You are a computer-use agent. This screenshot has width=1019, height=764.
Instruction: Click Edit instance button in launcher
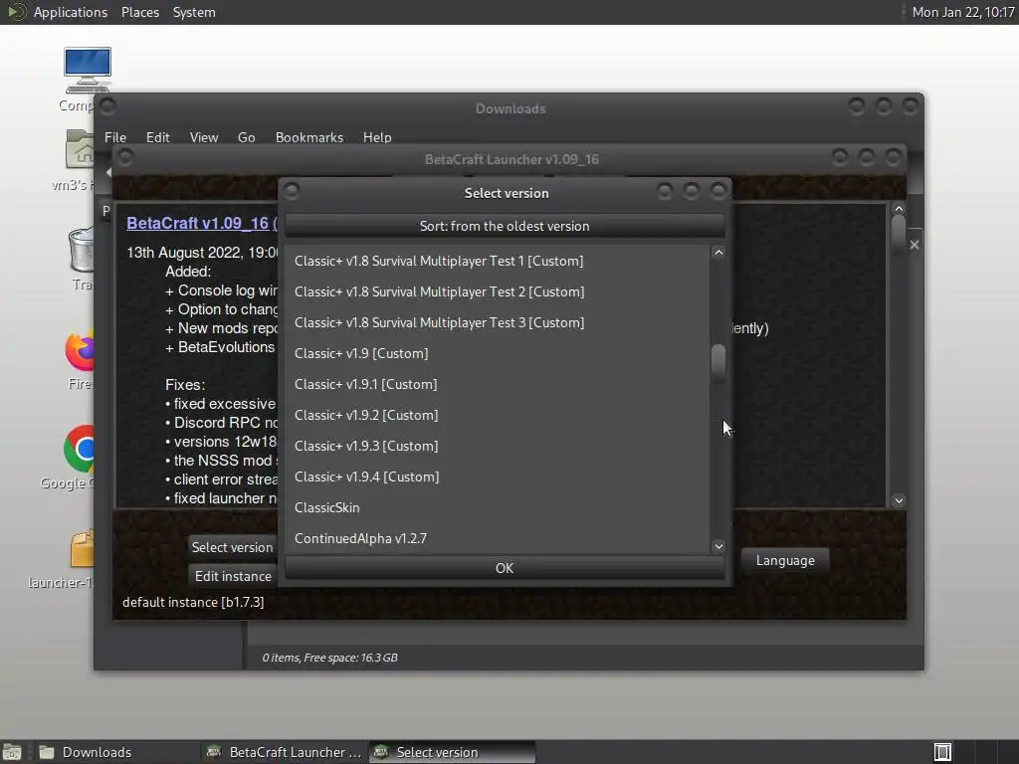point(232,576)
